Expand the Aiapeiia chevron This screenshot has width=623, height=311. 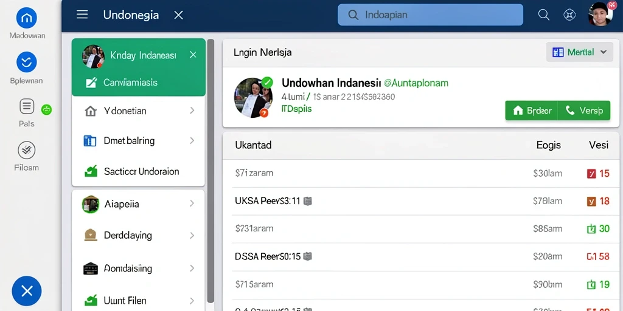click(192, 203)
